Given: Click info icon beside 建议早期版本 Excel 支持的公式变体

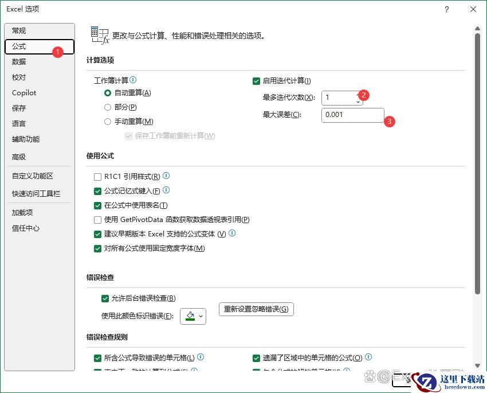Looking at the screenshot, I should point(232,234).
